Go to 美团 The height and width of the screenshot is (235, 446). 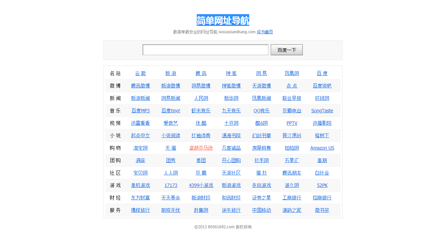coord(201,160)
